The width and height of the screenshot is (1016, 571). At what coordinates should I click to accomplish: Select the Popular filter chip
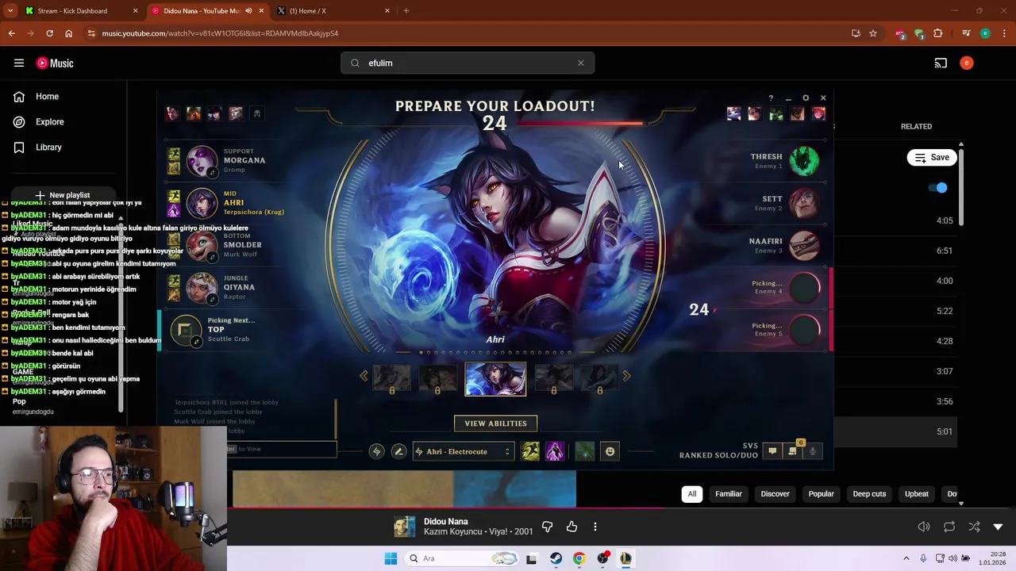[x=822, y=494]
